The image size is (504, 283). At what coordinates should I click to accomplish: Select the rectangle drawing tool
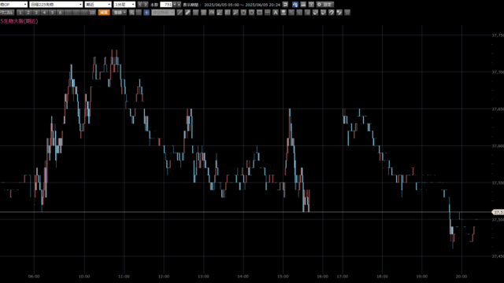coord(259,13)
